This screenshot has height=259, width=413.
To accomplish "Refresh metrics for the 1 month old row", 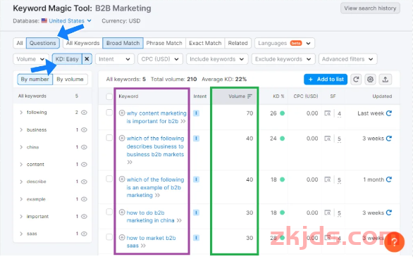I will click(x=389, y=179).
